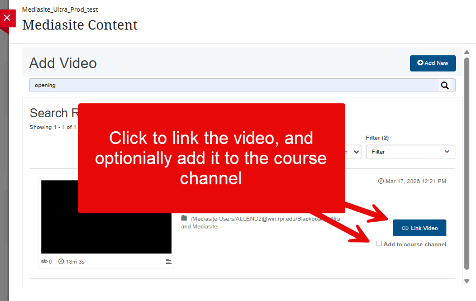This screenshot has height=301, width=476.
Task: Open the Filter dropdown
Action: pos(411,152)
